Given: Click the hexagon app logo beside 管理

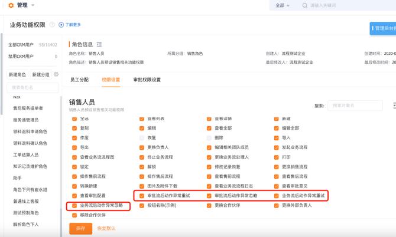Looking at the screenshot, I should pyautogui.click(x=11, y=5).
